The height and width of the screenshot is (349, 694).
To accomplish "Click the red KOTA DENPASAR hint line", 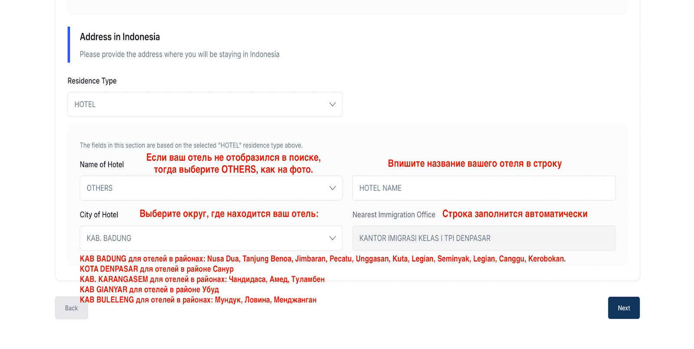I will (x=156, y=269).
